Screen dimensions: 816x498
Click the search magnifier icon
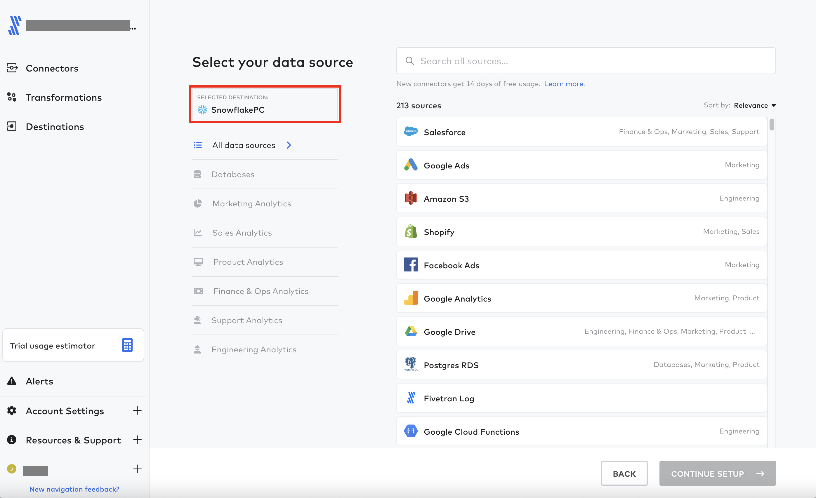pos(410,61)
